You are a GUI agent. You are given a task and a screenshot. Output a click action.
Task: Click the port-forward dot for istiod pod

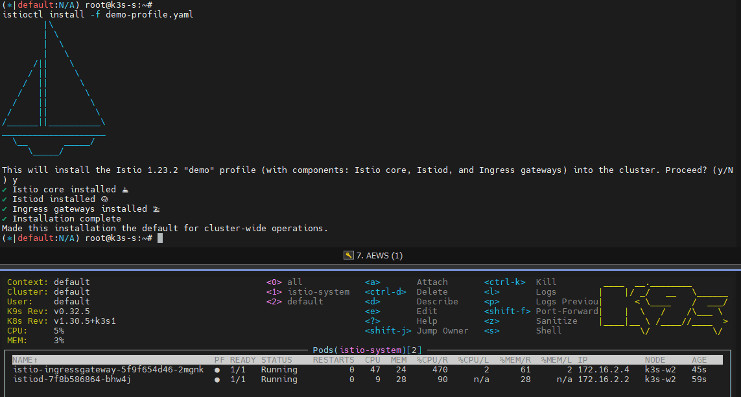[217, 380]
